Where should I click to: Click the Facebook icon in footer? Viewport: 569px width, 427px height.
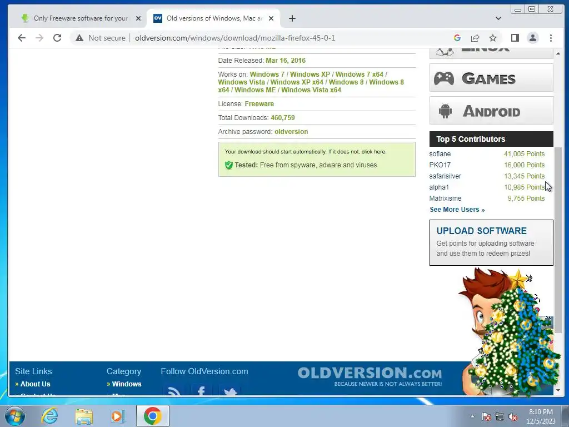click(201, 391)
